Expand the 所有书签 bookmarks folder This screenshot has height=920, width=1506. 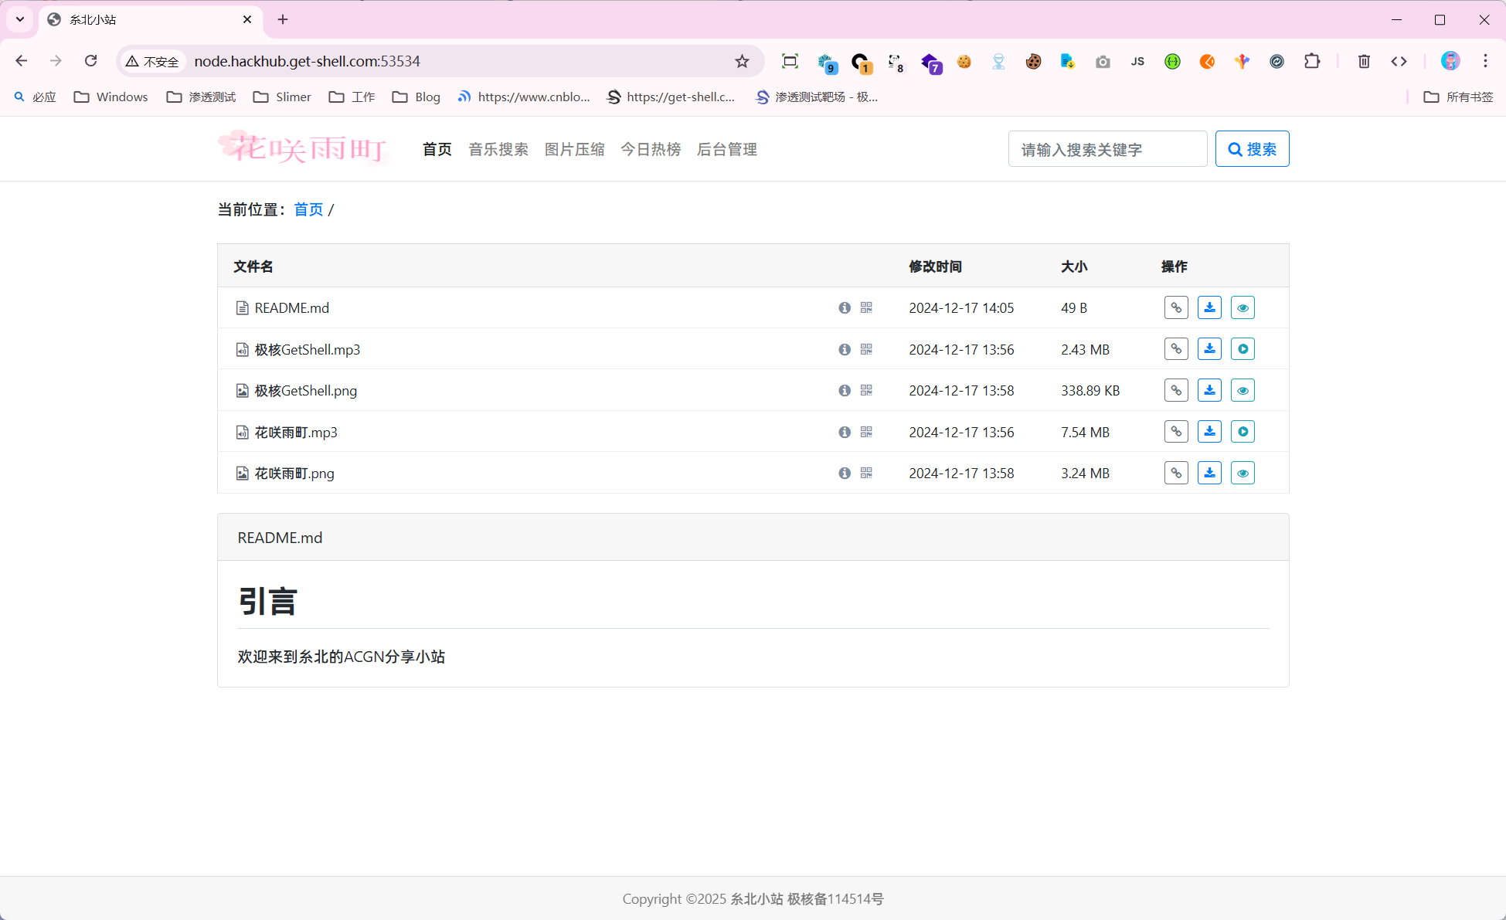[x=1458, y=97]
